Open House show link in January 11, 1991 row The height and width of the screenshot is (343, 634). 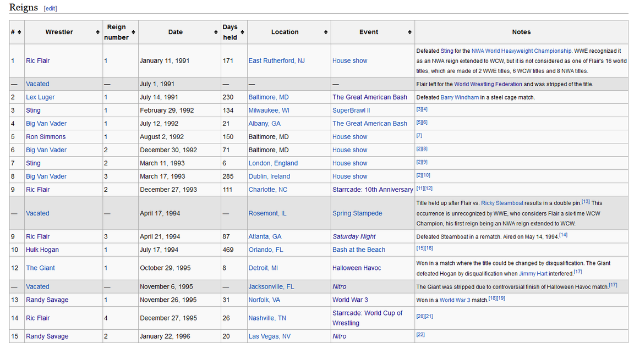(x=350, y=60)
